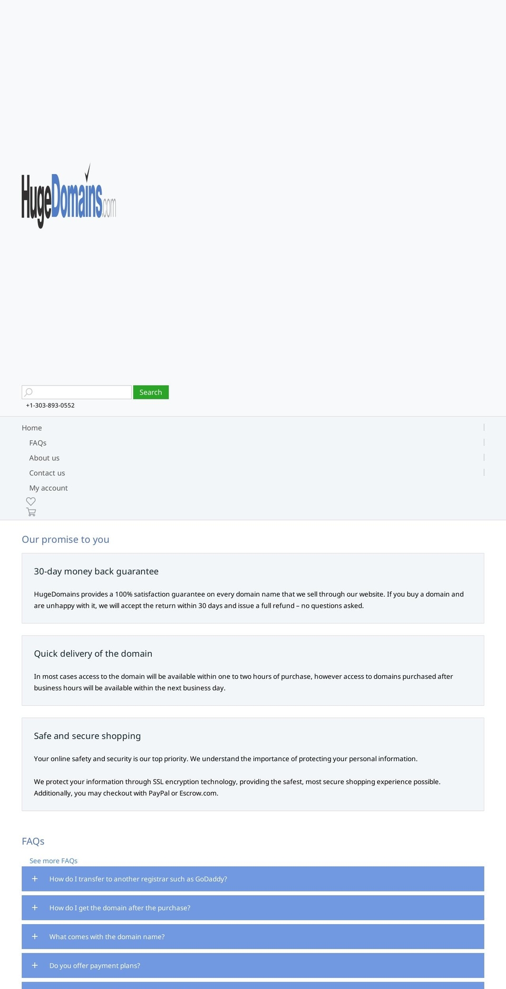Image resolution: width=506 pixels, height=989 pixels.
Task: Open the FAQs navigation item
Action: pos(38,443)
